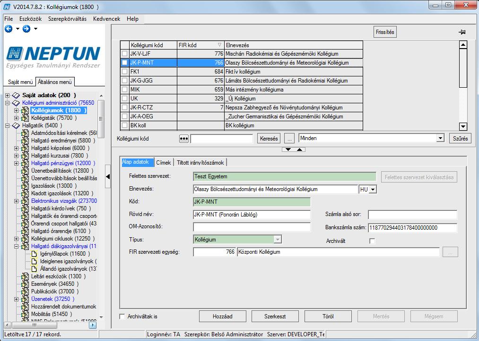
Task: Expand the Kollégiumok tree node
Action: click(17, 110)
